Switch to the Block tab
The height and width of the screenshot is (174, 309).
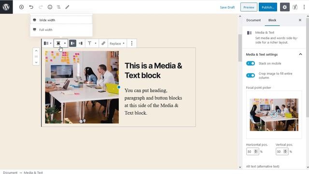[272, 20]
